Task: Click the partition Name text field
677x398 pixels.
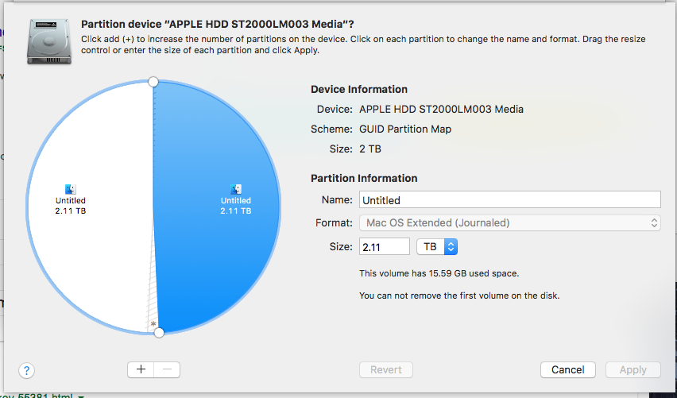Action: (x=510, y=200)
